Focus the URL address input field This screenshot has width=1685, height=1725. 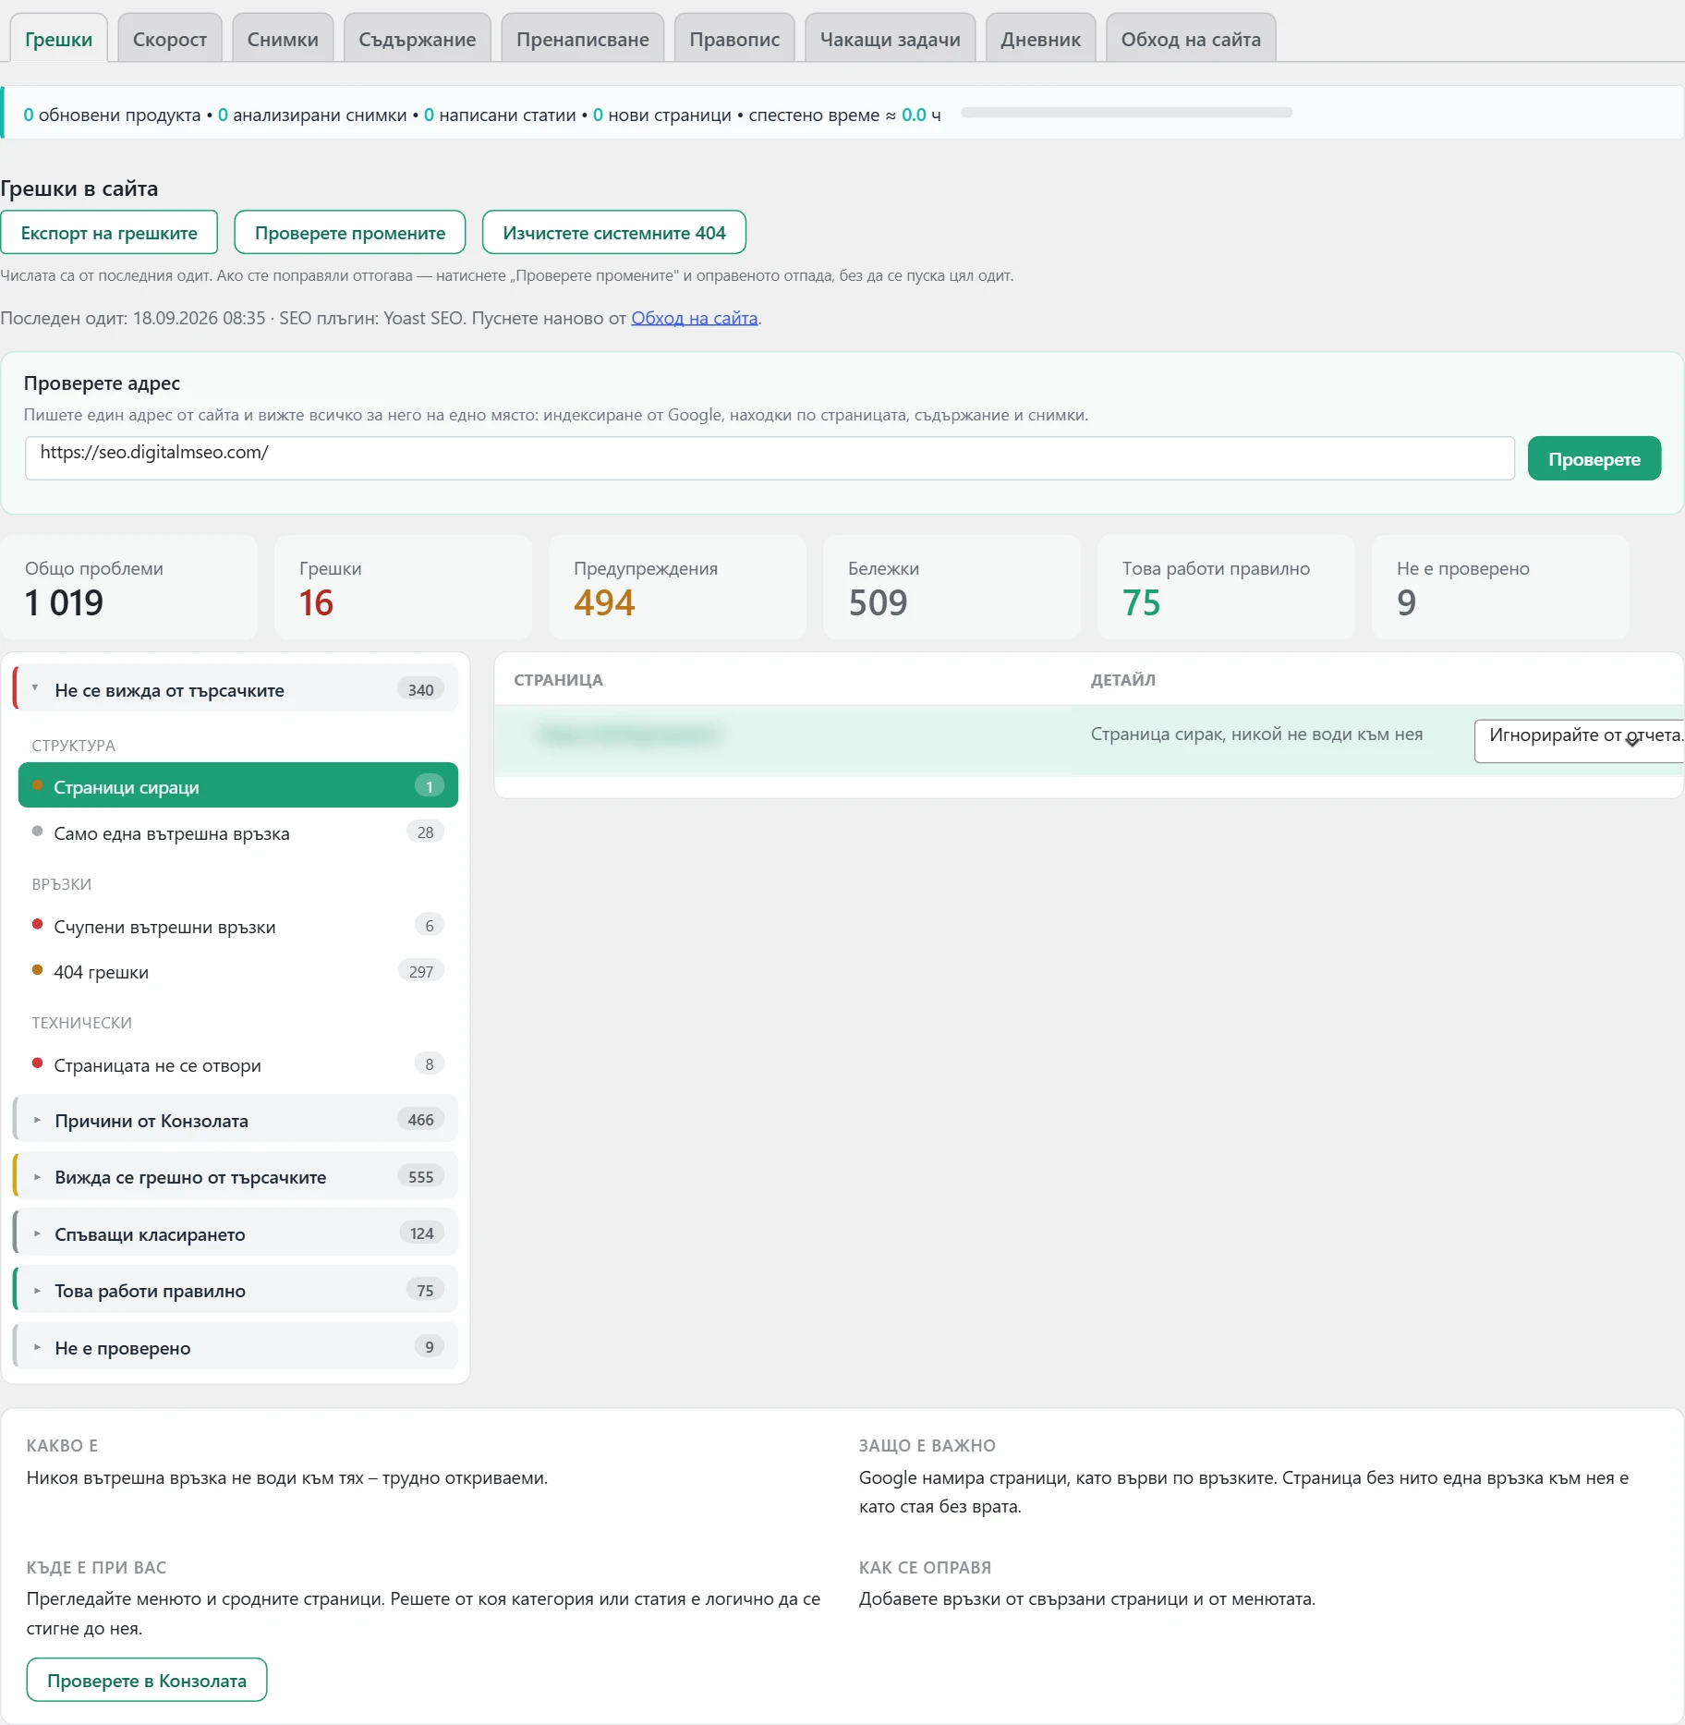770,458
